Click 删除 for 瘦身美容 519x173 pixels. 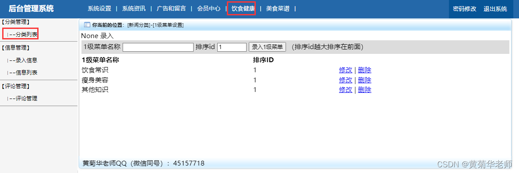click(x=365, y=80)
